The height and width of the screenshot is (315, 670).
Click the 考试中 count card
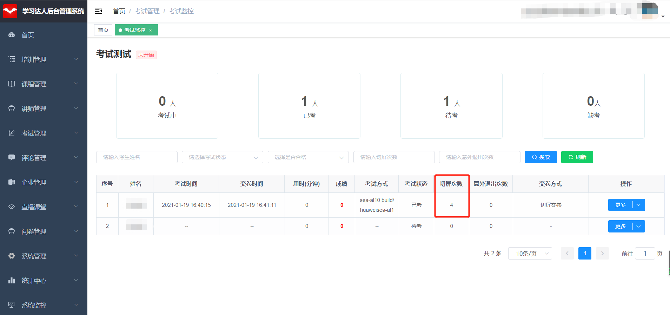pyautogui.click(x=167, y=106)
